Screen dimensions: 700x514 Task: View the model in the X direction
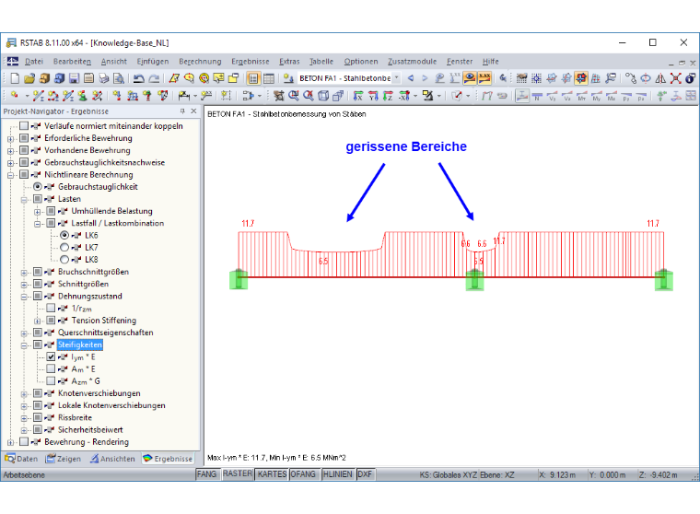click(358, 95)
